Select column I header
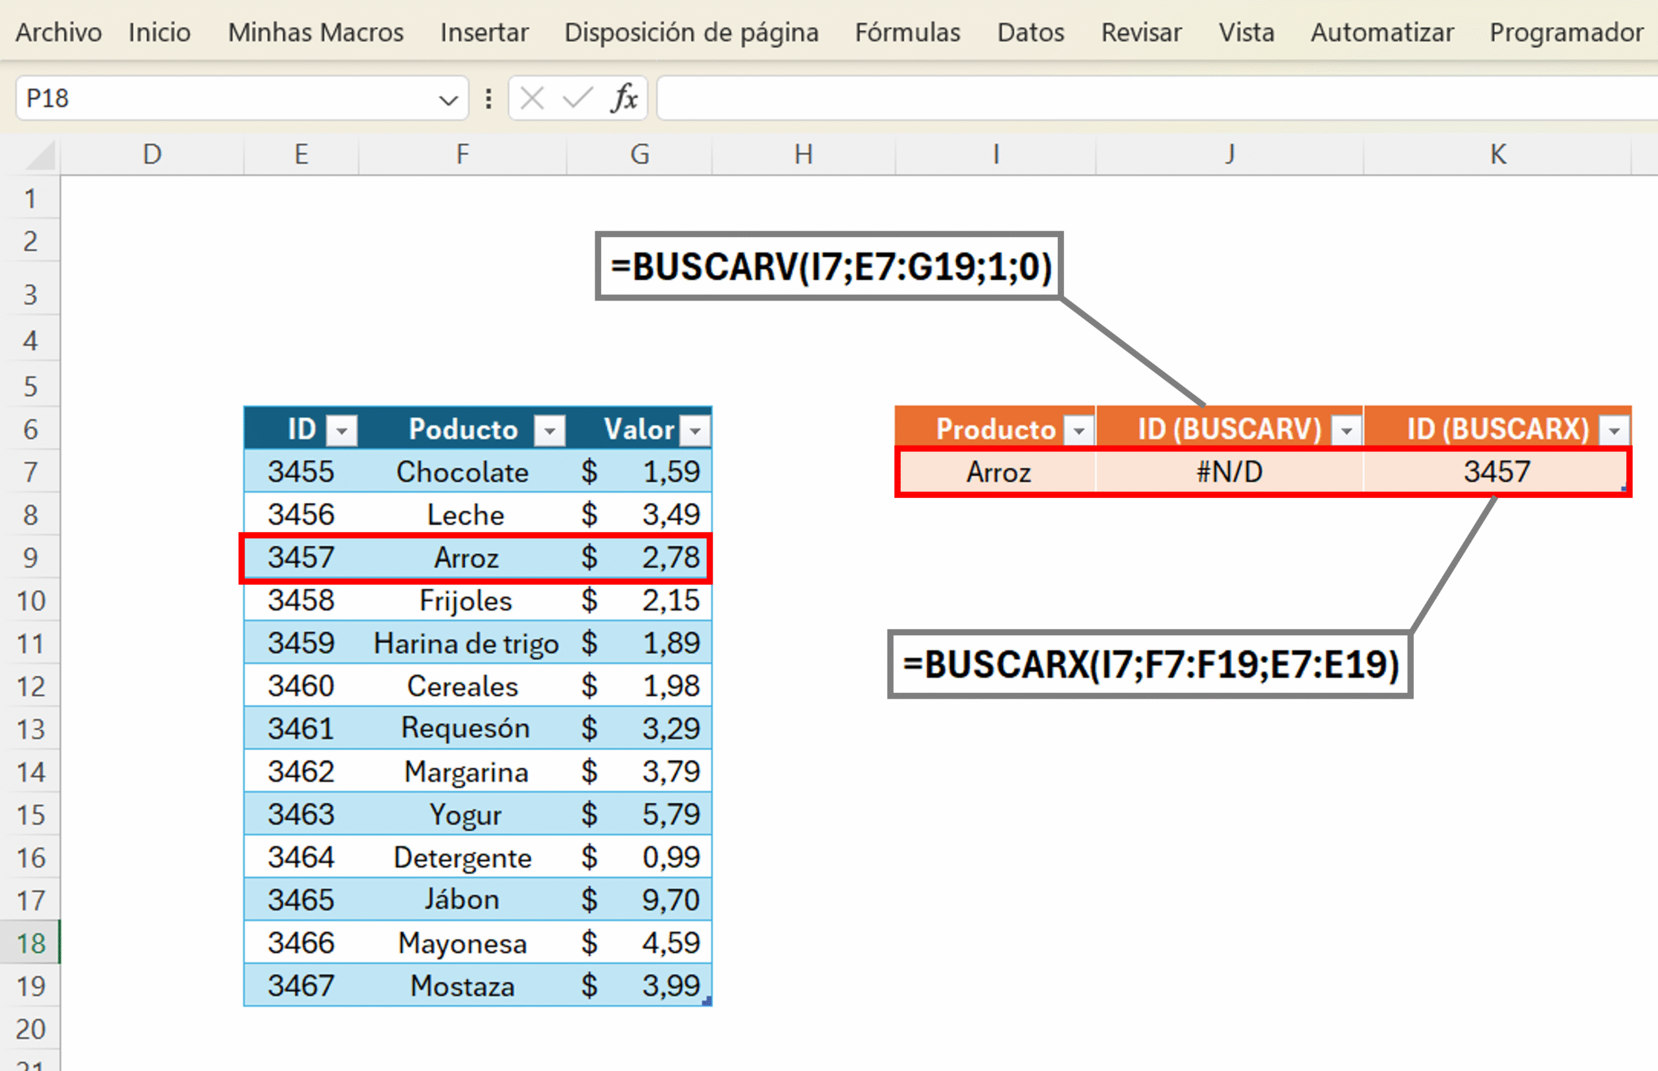The image size is (1658, 1071). 996,154
